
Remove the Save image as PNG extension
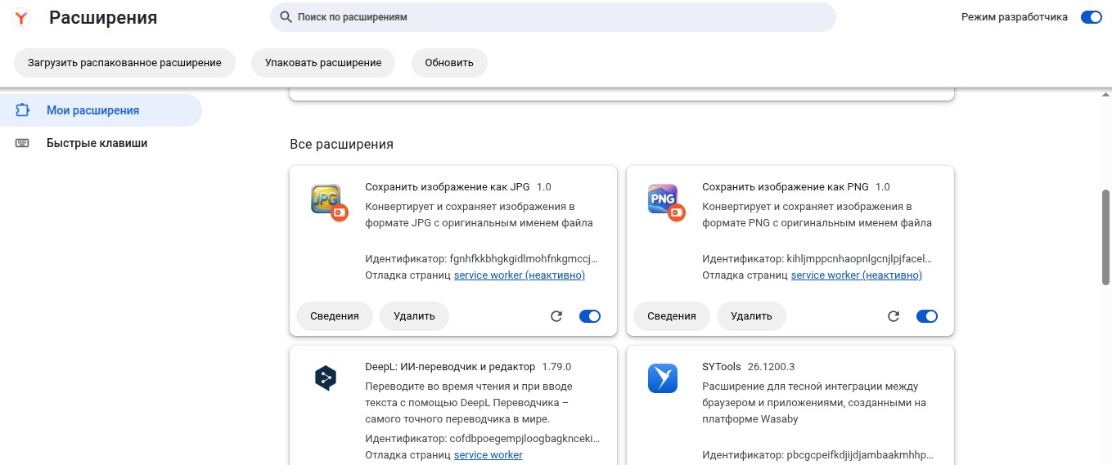coord(751,316)
